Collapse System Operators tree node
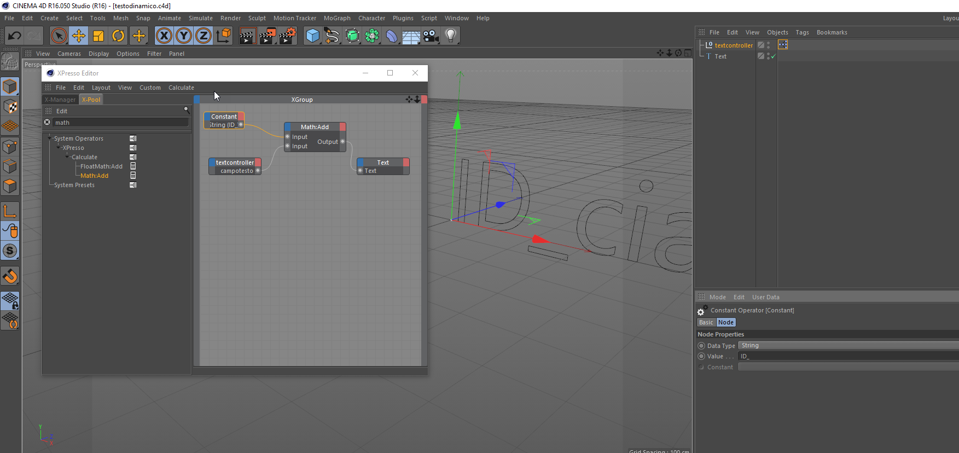This screenshot has width=959, height=453. [50, 138]
